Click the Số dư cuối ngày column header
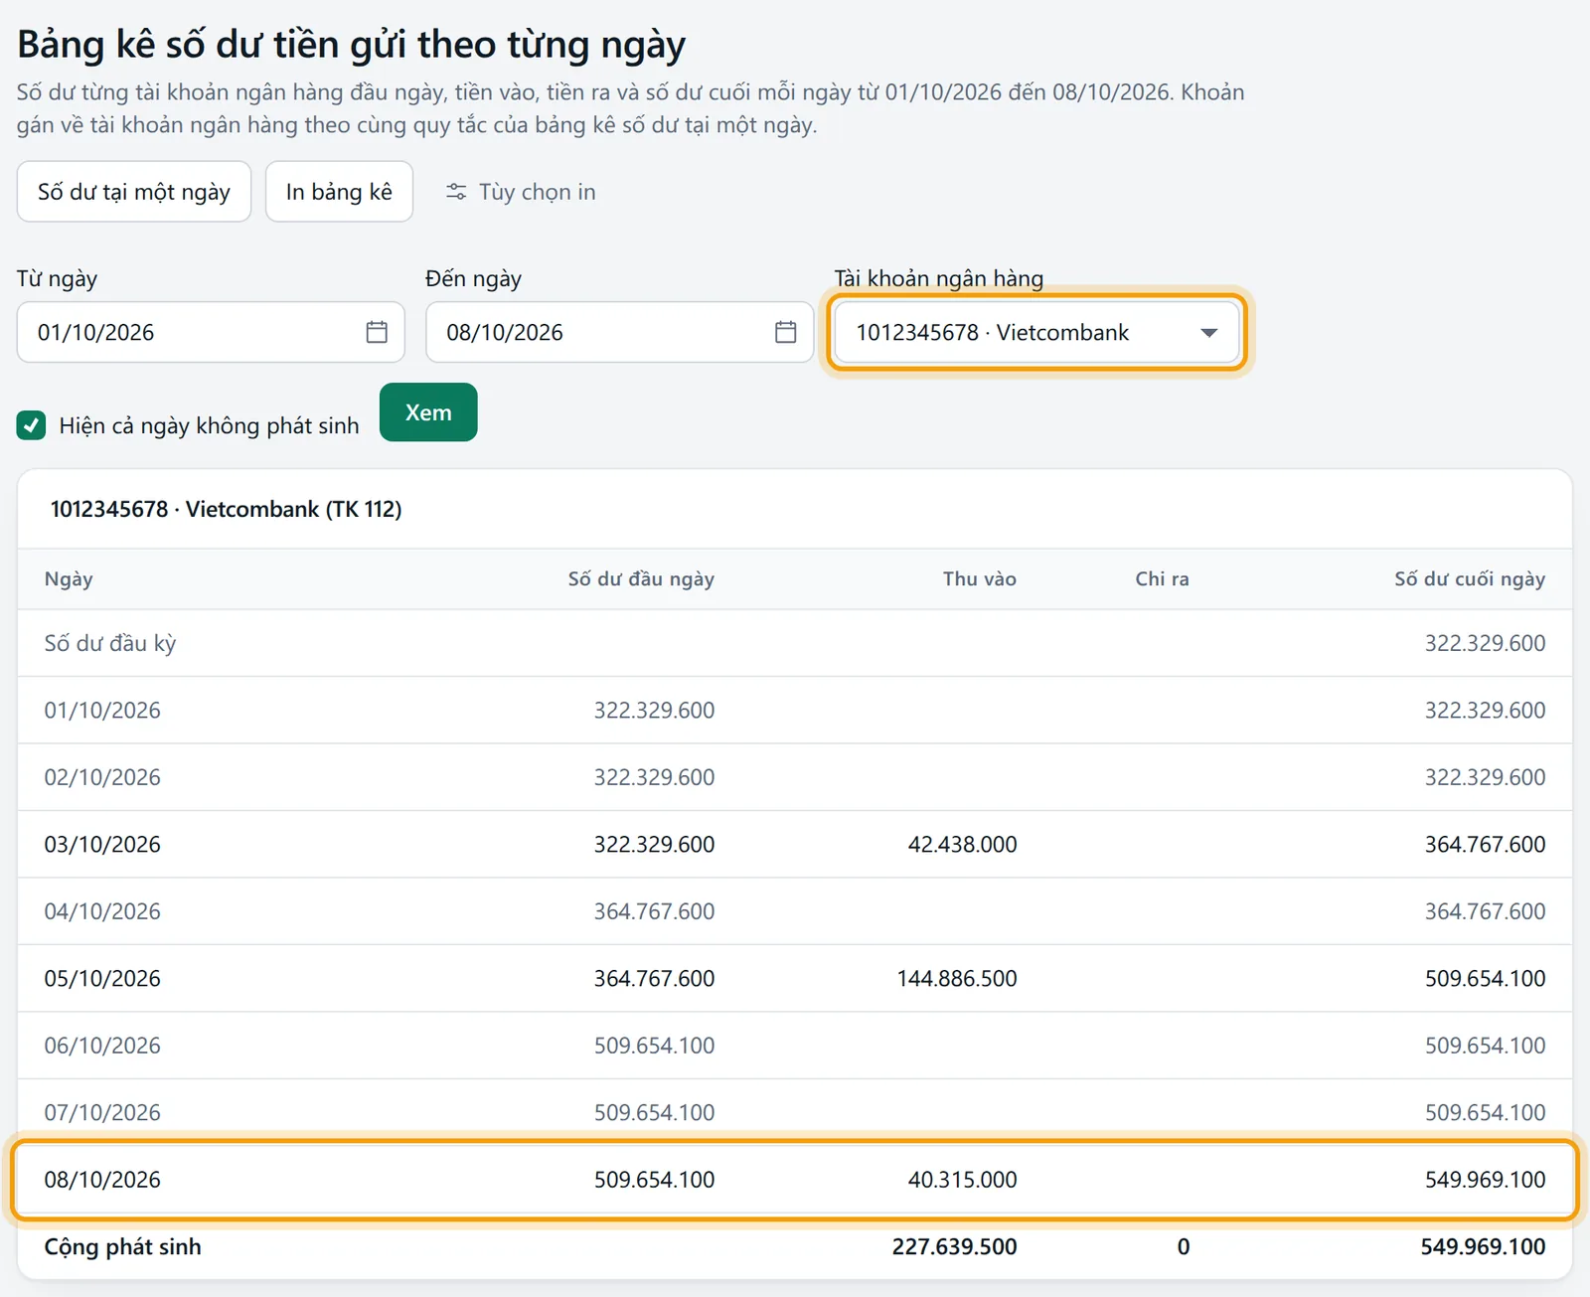This screenshot has width=1590, height=1297. [1470, 579]
